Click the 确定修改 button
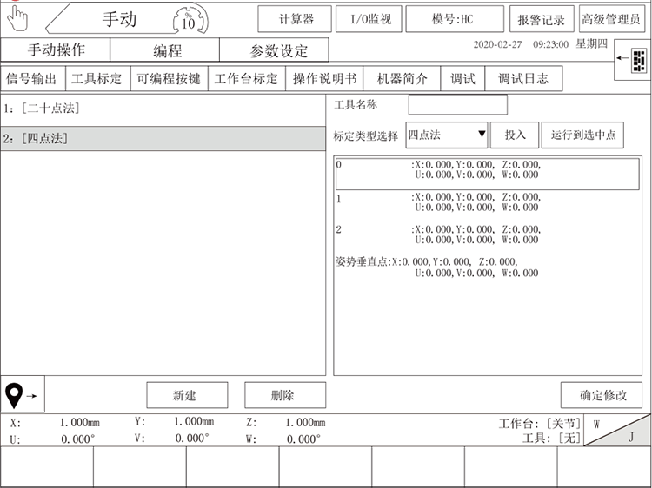This screenshot has width=652, height=488. point(602,395)
